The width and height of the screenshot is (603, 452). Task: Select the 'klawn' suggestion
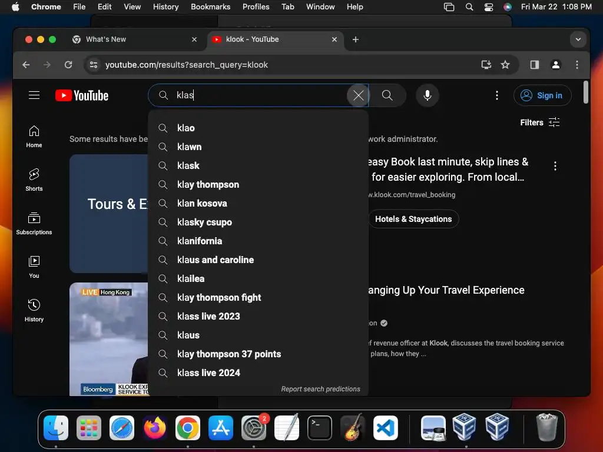coord(258,147)
